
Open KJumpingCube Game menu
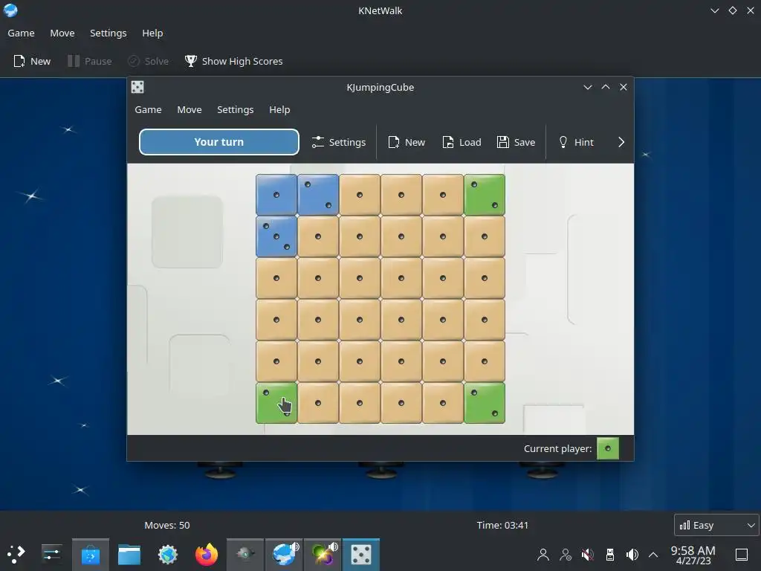point(148,110)
